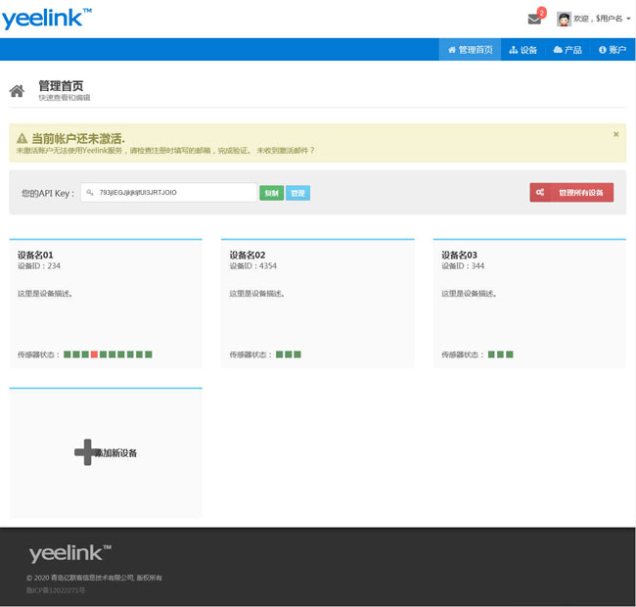This screenshot has width=636, height=607.
Task: Click the ICP registration number in footer
Action: 56,590
